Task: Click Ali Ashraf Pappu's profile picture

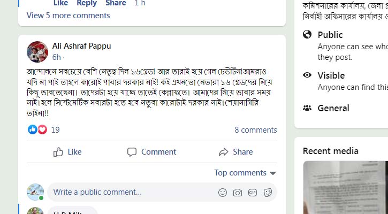Action: [x=37, y=51]
